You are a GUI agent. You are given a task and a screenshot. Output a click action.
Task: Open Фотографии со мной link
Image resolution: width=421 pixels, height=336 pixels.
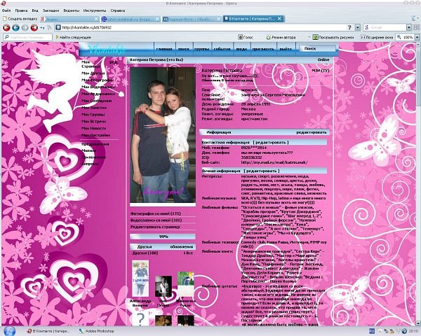coord(156,213)
